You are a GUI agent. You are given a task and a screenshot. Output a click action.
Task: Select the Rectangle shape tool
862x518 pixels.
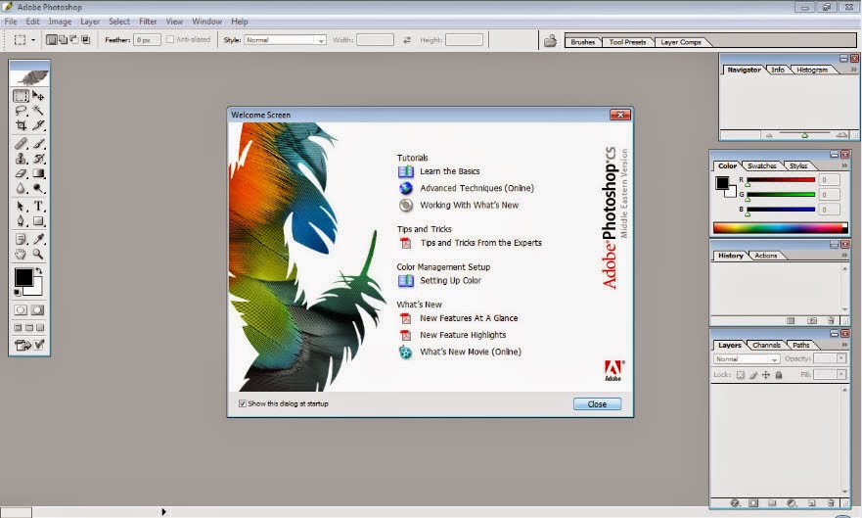coord(38,221)
